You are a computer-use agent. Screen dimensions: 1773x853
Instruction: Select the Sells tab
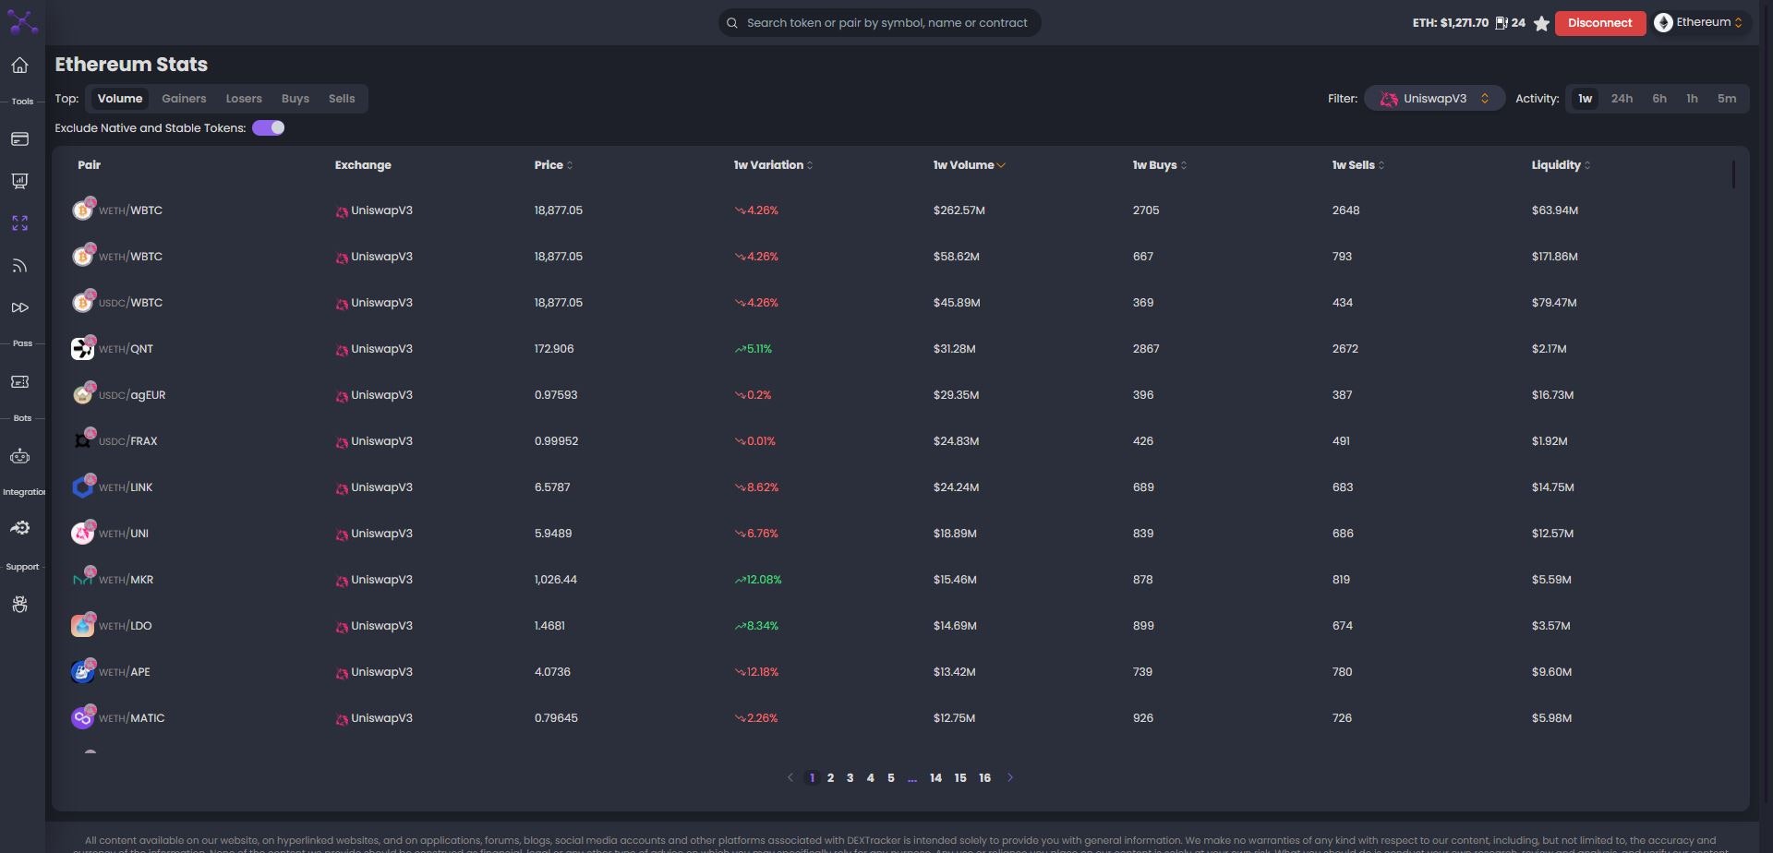(x=342, y=99)
